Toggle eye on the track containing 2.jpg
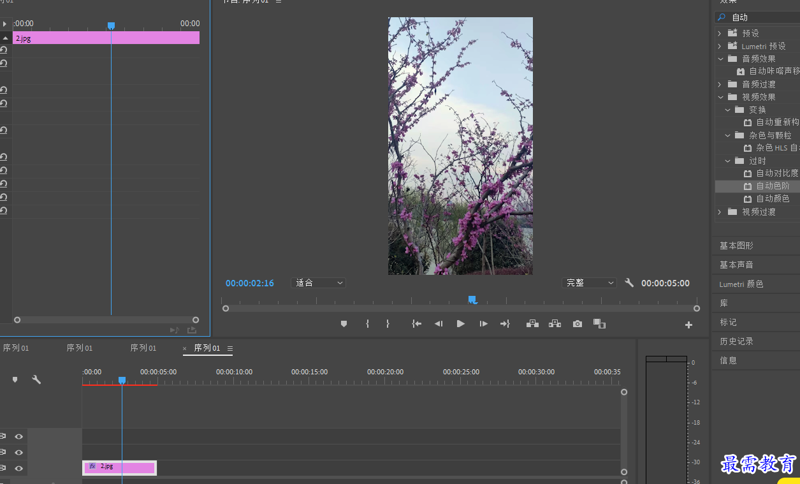 (19, 468)
